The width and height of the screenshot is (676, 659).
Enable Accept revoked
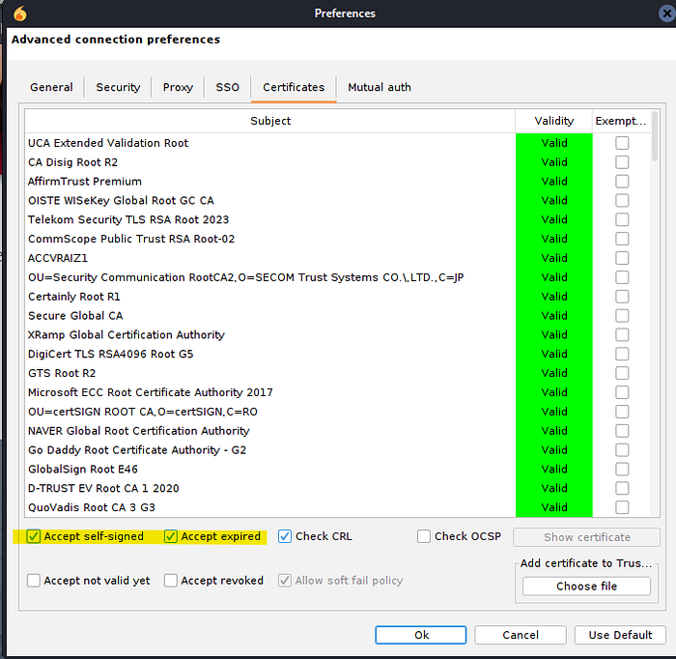pos(170,581)
